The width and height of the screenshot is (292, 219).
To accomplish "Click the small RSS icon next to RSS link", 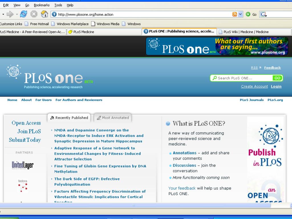I will [x=260, y=68].
